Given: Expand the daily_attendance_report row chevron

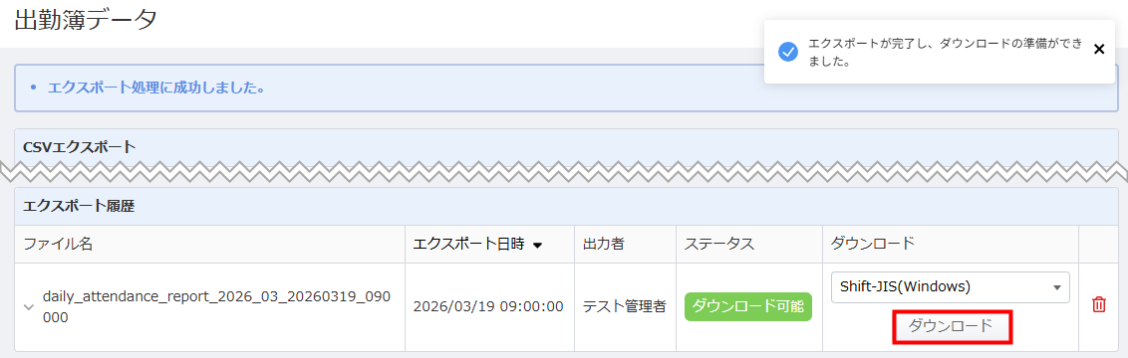Looking at the screenshot, I should tap(29, 307).
